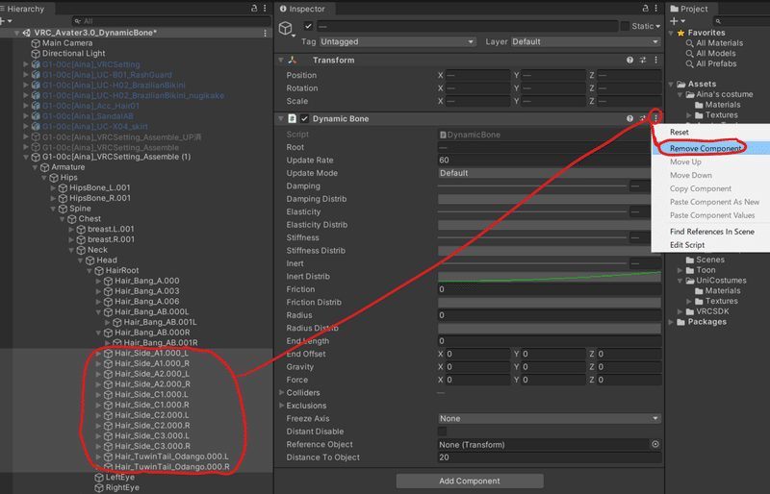Open the Freeze Axis dropdown

click(550, 418)
